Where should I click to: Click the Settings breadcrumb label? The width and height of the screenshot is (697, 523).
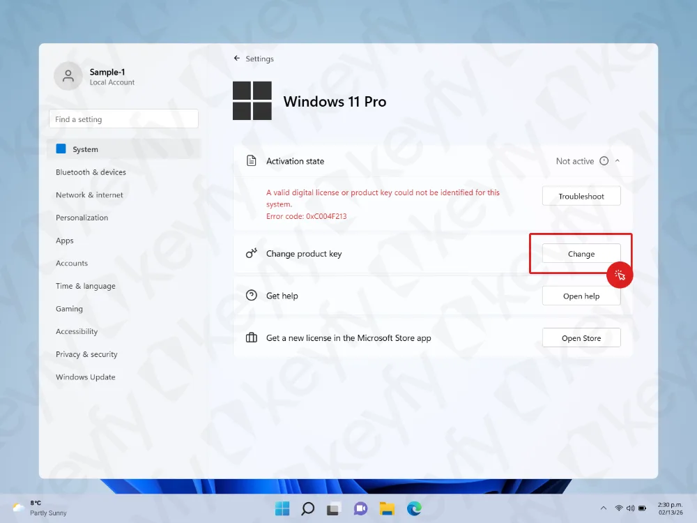[x=259, y=59]
